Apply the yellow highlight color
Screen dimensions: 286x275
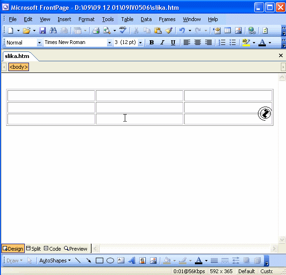(246, 43)
